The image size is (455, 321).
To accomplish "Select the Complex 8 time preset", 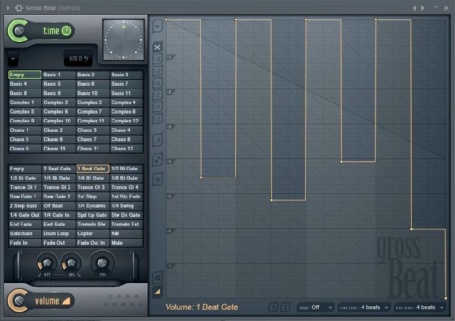I will click(x=127, y=112).
